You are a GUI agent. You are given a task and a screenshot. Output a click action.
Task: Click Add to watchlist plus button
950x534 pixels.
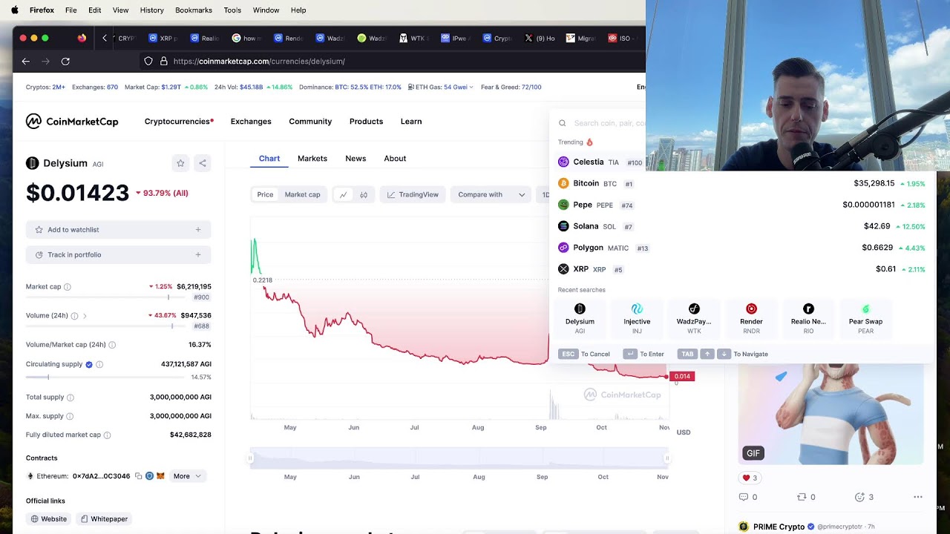(198, 230)
